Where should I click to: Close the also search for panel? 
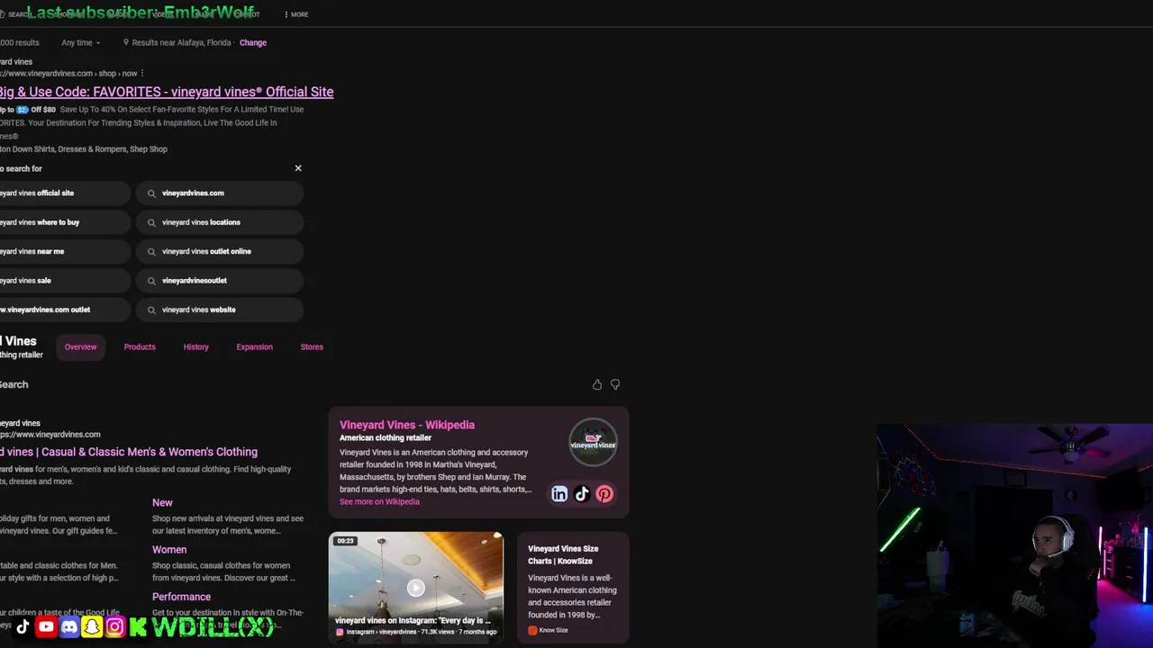tap(298, 168)
